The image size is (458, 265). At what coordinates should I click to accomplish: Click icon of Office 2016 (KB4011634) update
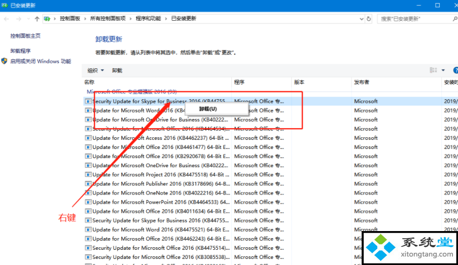pos(88,211)
